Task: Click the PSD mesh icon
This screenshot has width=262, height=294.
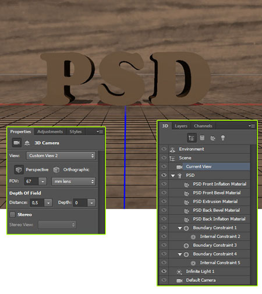Action: [x=180, y=176]
